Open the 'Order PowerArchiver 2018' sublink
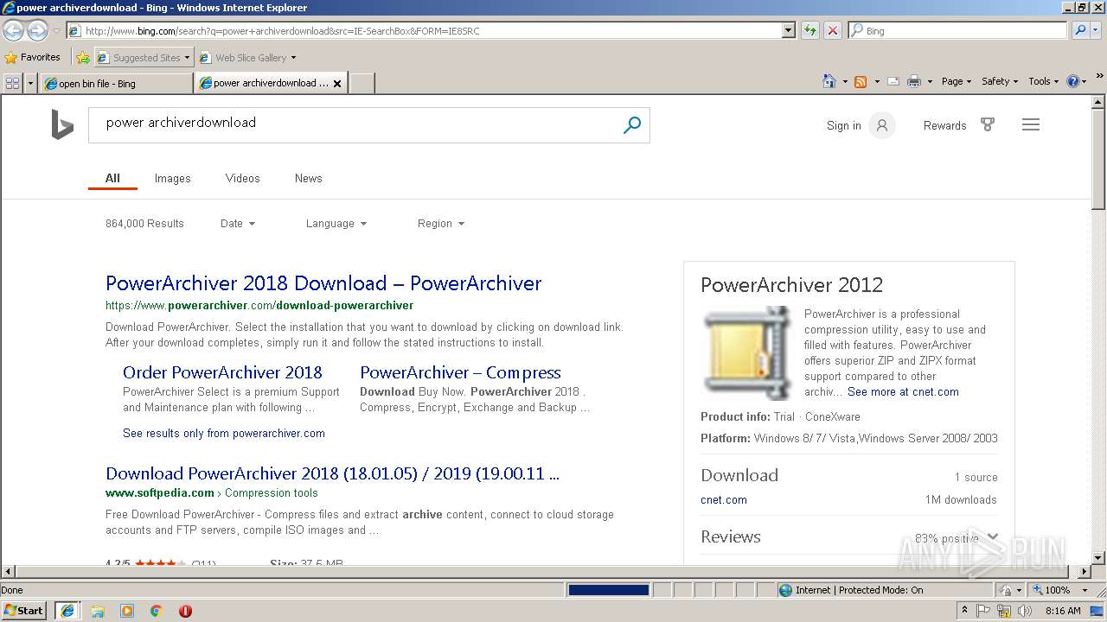Image resolution: width=1107 pixels, height=622 pixels. 222,372
